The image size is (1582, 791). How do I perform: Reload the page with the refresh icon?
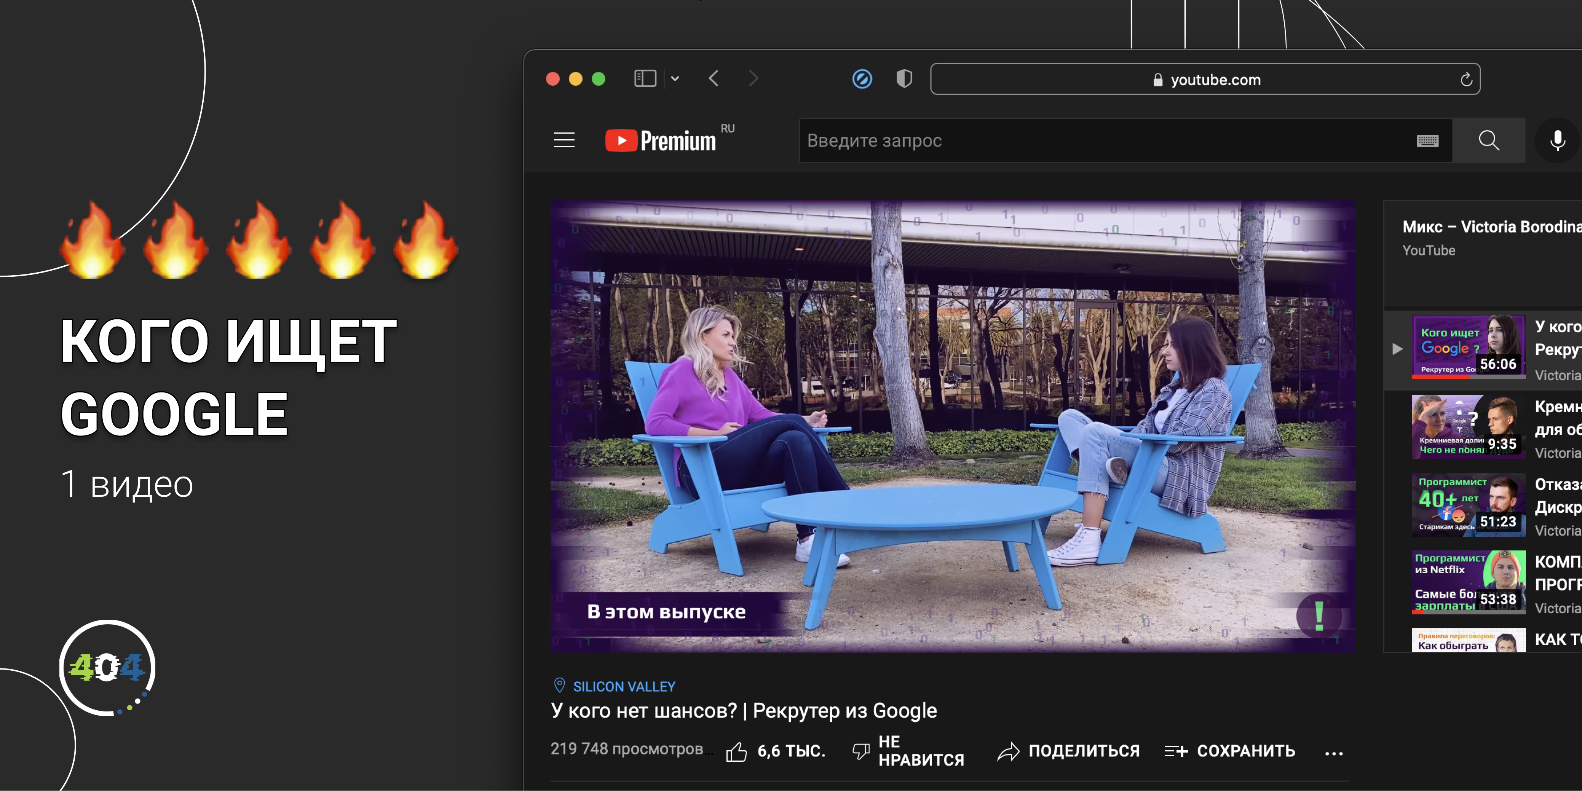(1466, 79)
